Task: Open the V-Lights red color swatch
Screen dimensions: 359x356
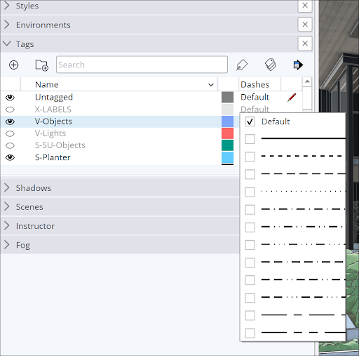Action: point(227,133)
